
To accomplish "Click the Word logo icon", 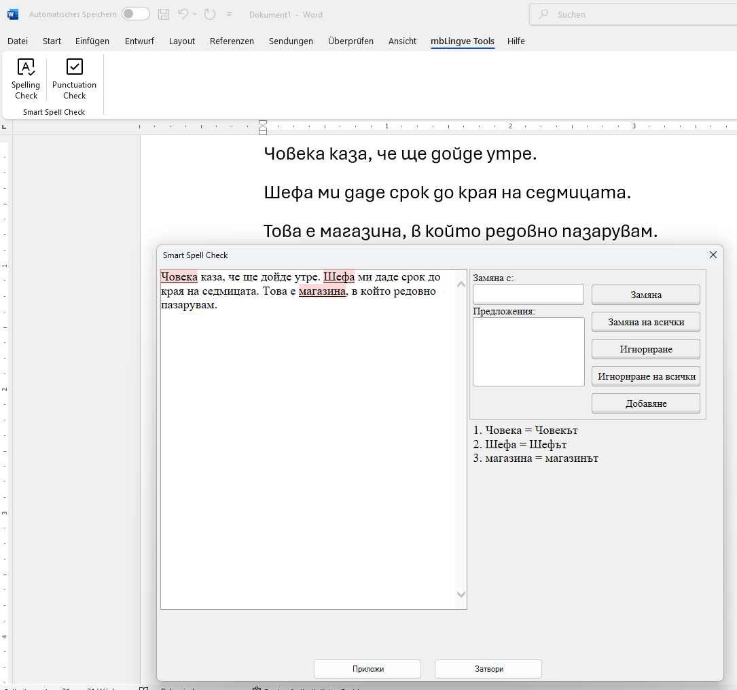I will point(14,14).
